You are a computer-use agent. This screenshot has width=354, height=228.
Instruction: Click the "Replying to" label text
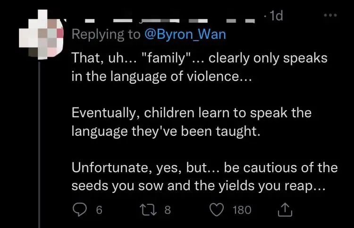(105, 34)
